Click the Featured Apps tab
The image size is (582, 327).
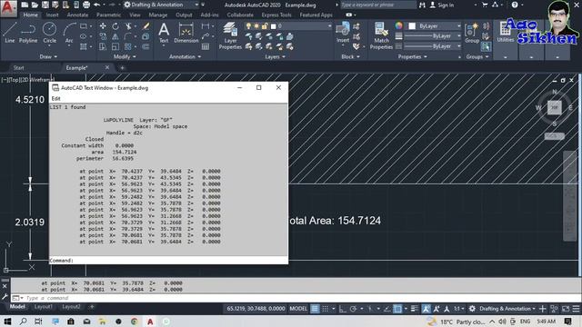(x=316, y=15)
